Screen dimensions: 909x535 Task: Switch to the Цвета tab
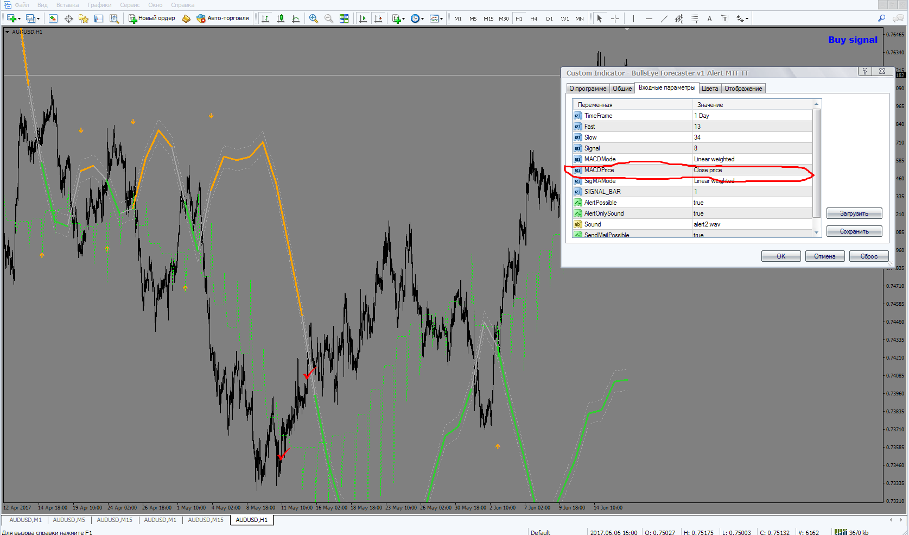point(710,89)
